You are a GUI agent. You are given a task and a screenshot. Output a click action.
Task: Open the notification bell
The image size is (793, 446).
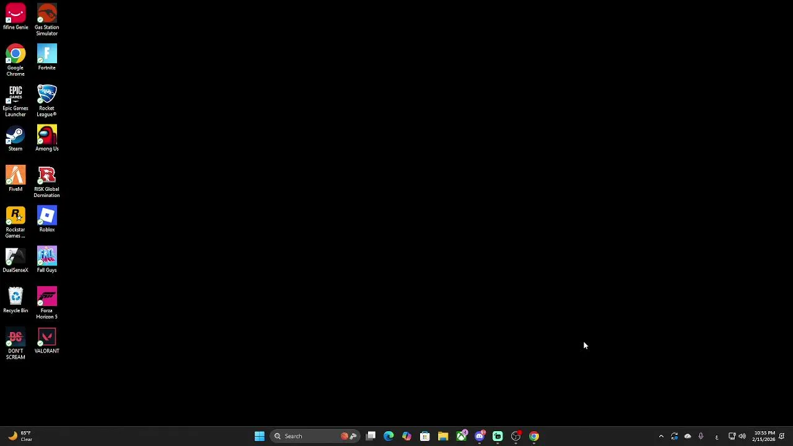[782, 436]
